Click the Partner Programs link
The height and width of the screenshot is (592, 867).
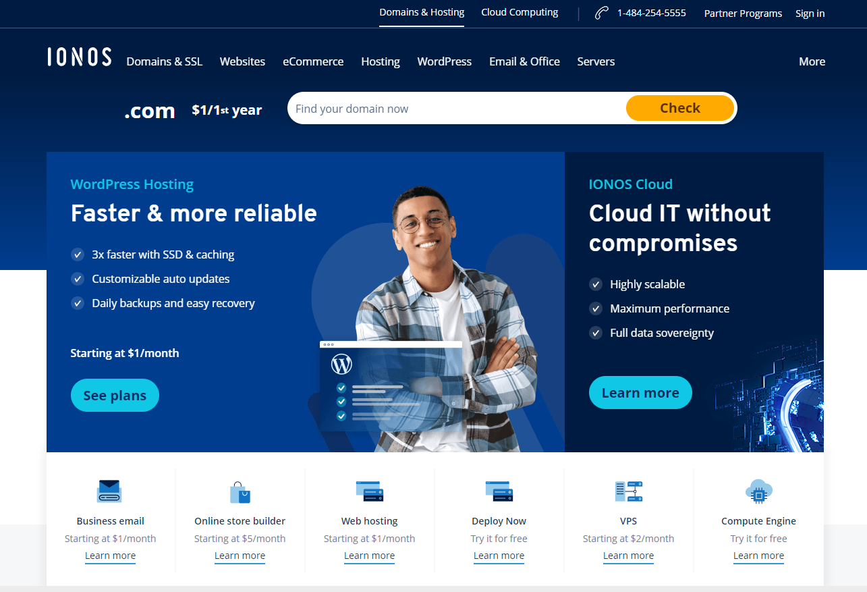pyautogui.click(x=743, y=14)
